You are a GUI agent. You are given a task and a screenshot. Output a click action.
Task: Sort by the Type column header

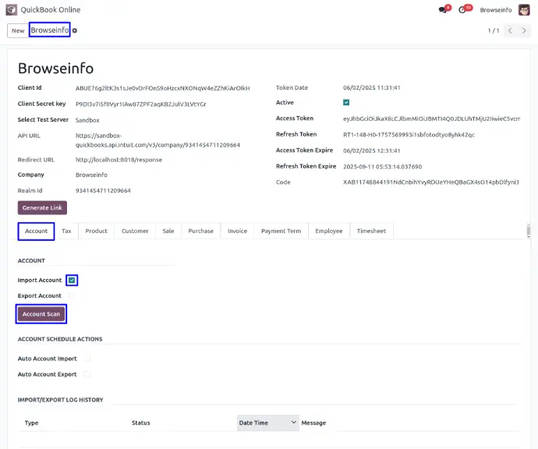(x=31, y=422)
